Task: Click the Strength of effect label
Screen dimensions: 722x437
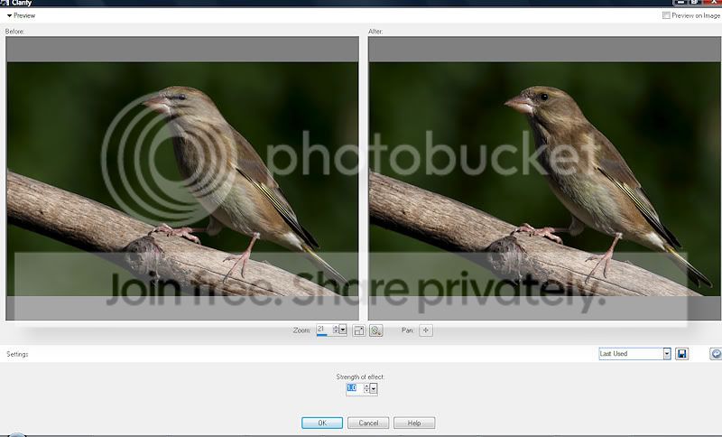Action: pyautogui.click(x=360, y=377)
